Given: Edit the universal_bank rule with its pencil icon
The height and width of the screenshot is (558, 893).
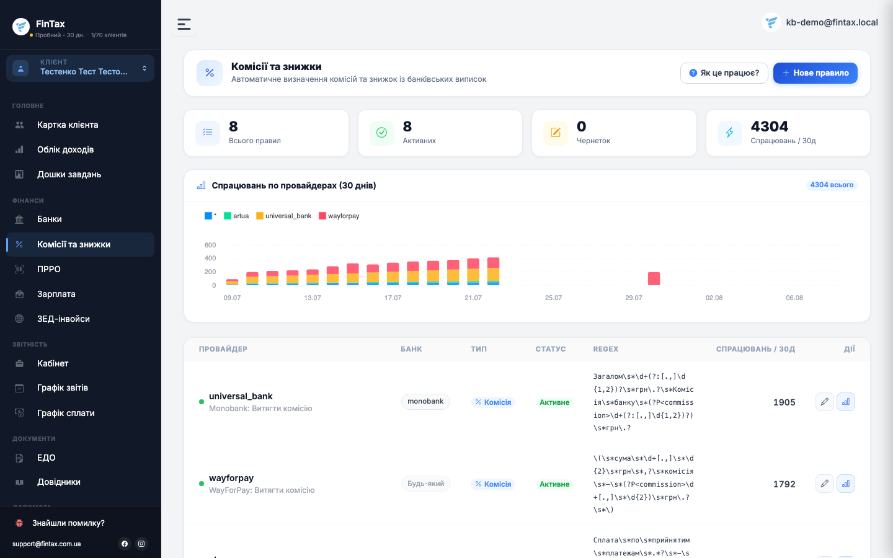Looking at the screenshot, I should (x=825, y=402).
